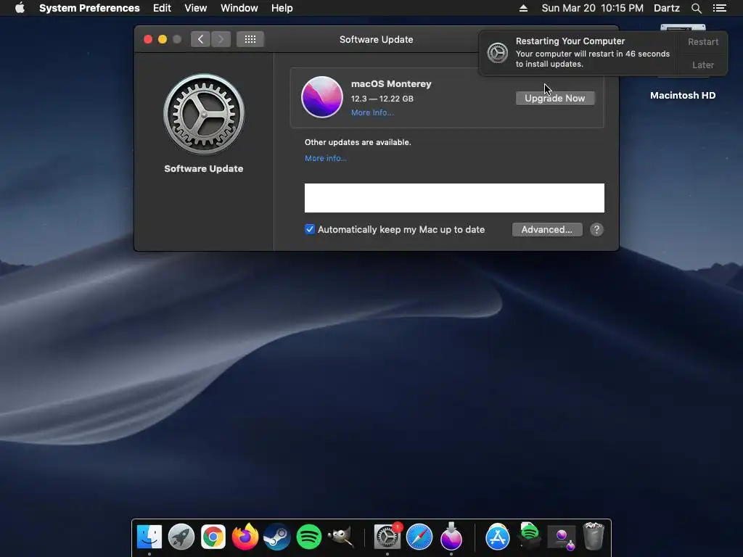The width and height of the screenshot is (743, 557).
Task: Open the Dartz user menu
Action: (667, 8)
